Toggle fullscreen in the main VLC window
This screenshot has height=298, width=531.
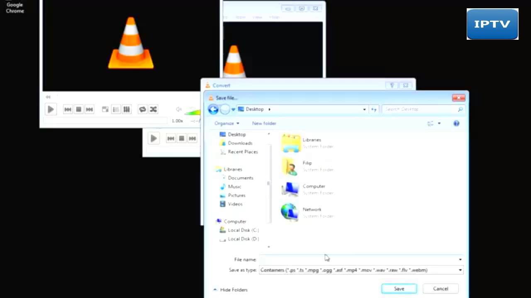click(105, 109)
